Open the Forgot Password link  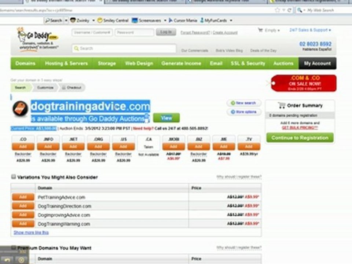(x=195, y=33)
